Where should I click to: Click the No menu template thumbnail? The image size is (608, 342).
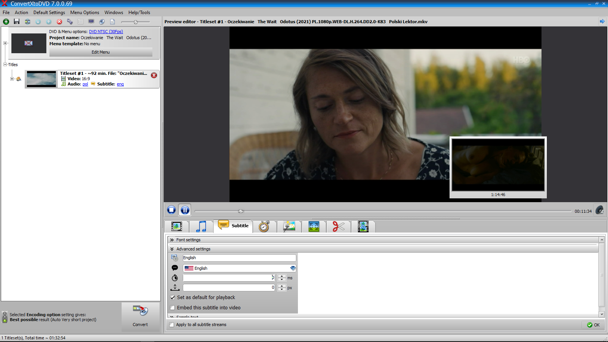[x=29, y=43]
